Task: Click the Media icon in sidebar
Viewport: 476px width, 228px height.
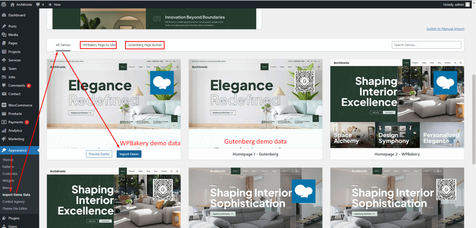Action: coord(4,35)
